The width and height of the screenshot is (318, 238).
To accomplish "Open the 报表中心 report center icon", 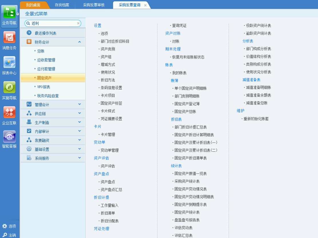I will pos(9,62).
